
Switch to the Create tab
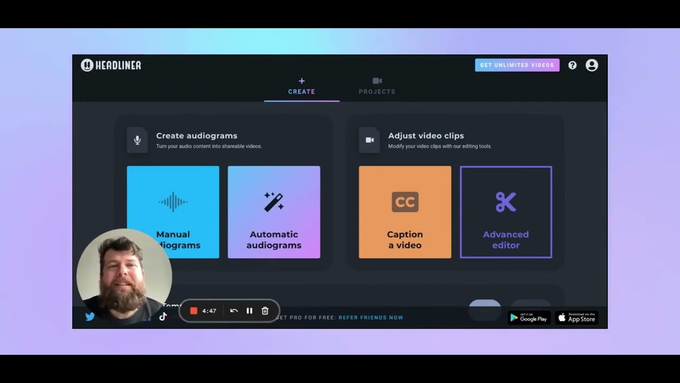pyautogui.click(x=302, y=86)
